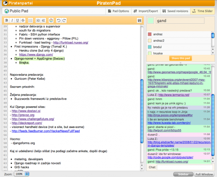Click the 'Django roadmap in zadnje novosti' bullet
217x177 pixels.
[37, 163]
